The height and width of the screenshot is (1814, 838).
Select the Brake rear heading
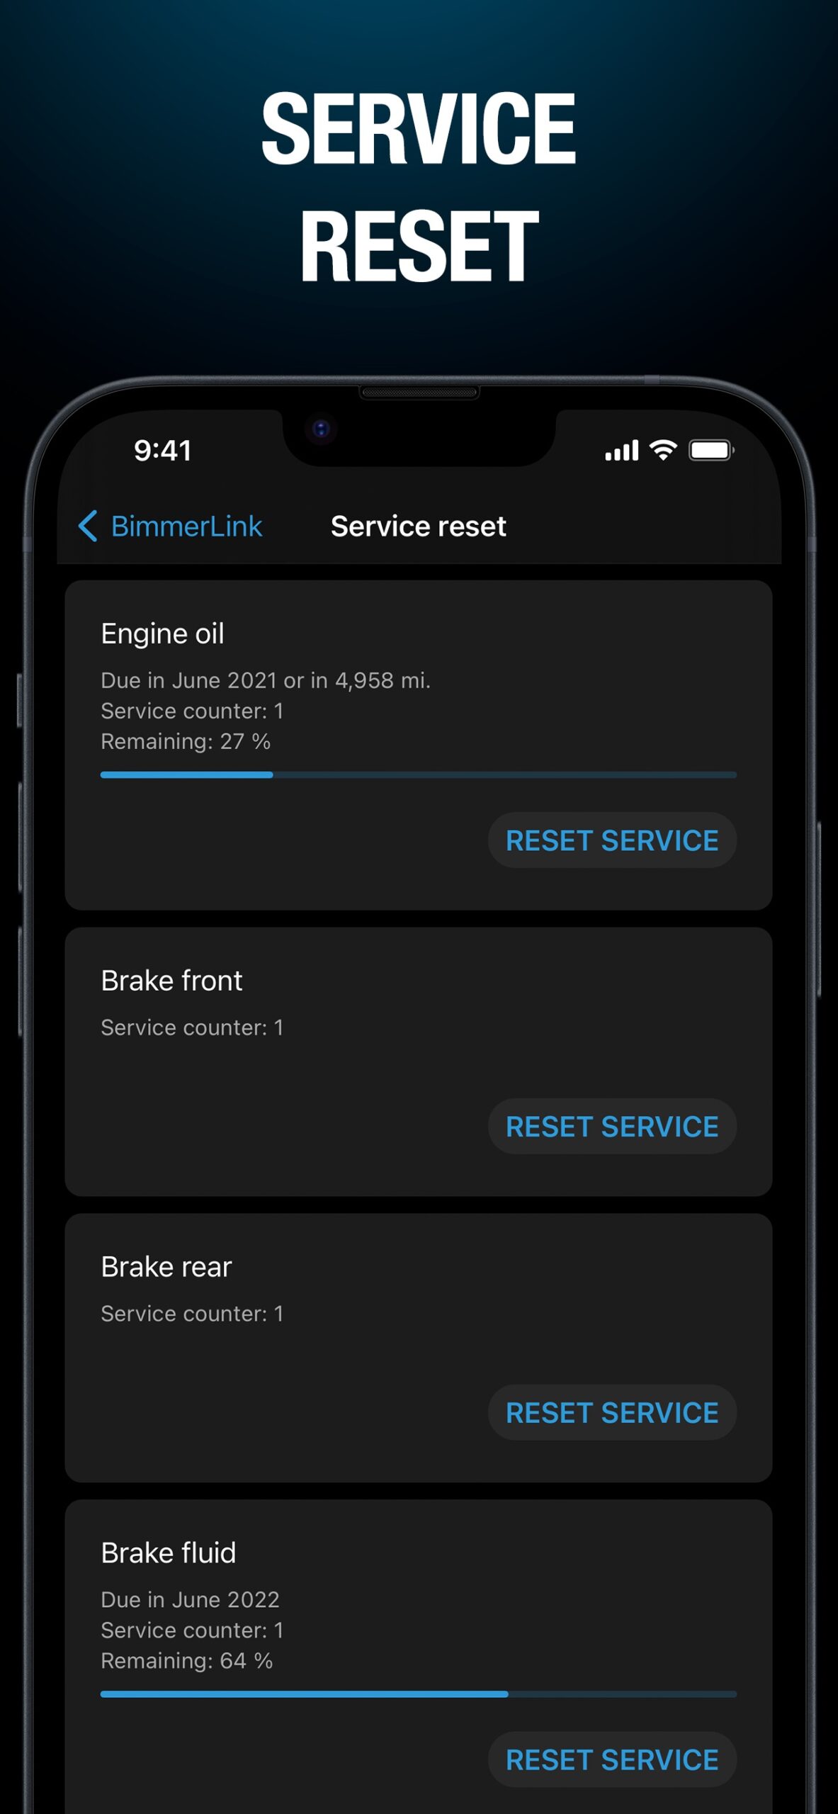tap(166, 1267)
